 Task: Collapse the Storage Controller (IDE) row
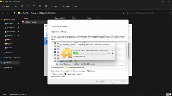point(52,61)
